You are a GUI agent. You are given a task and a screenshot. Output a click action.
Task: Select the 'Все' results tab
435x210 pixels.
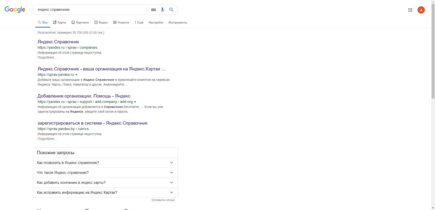(42, 22)
